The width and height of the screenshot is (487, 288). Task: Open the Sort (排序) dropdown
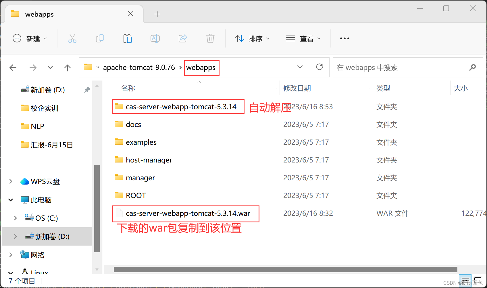point(252,38)
